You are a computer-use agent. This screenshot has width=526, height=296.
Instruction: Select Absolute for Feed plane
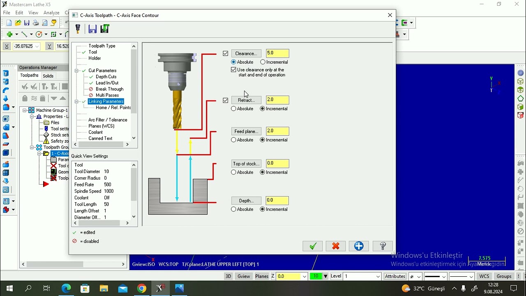pyautogui.click(x=233, y=140)
